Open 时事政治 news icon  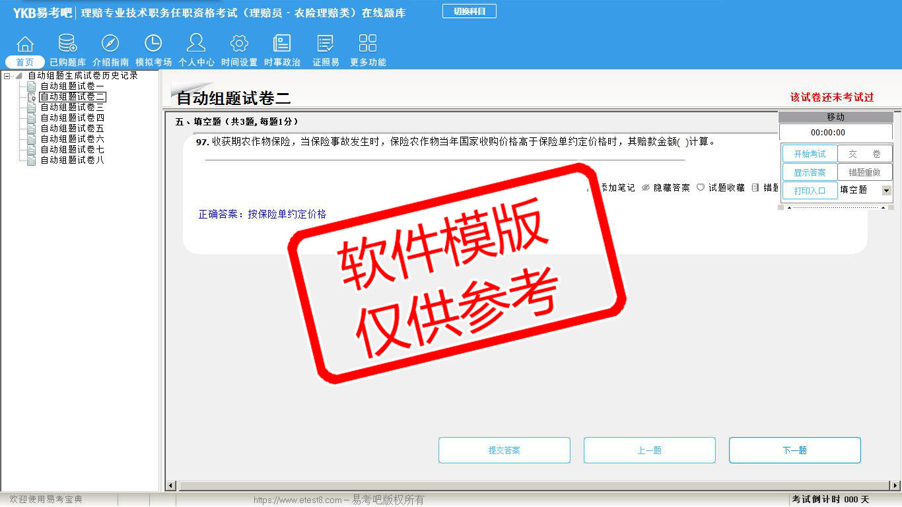(x=282, y=44)
